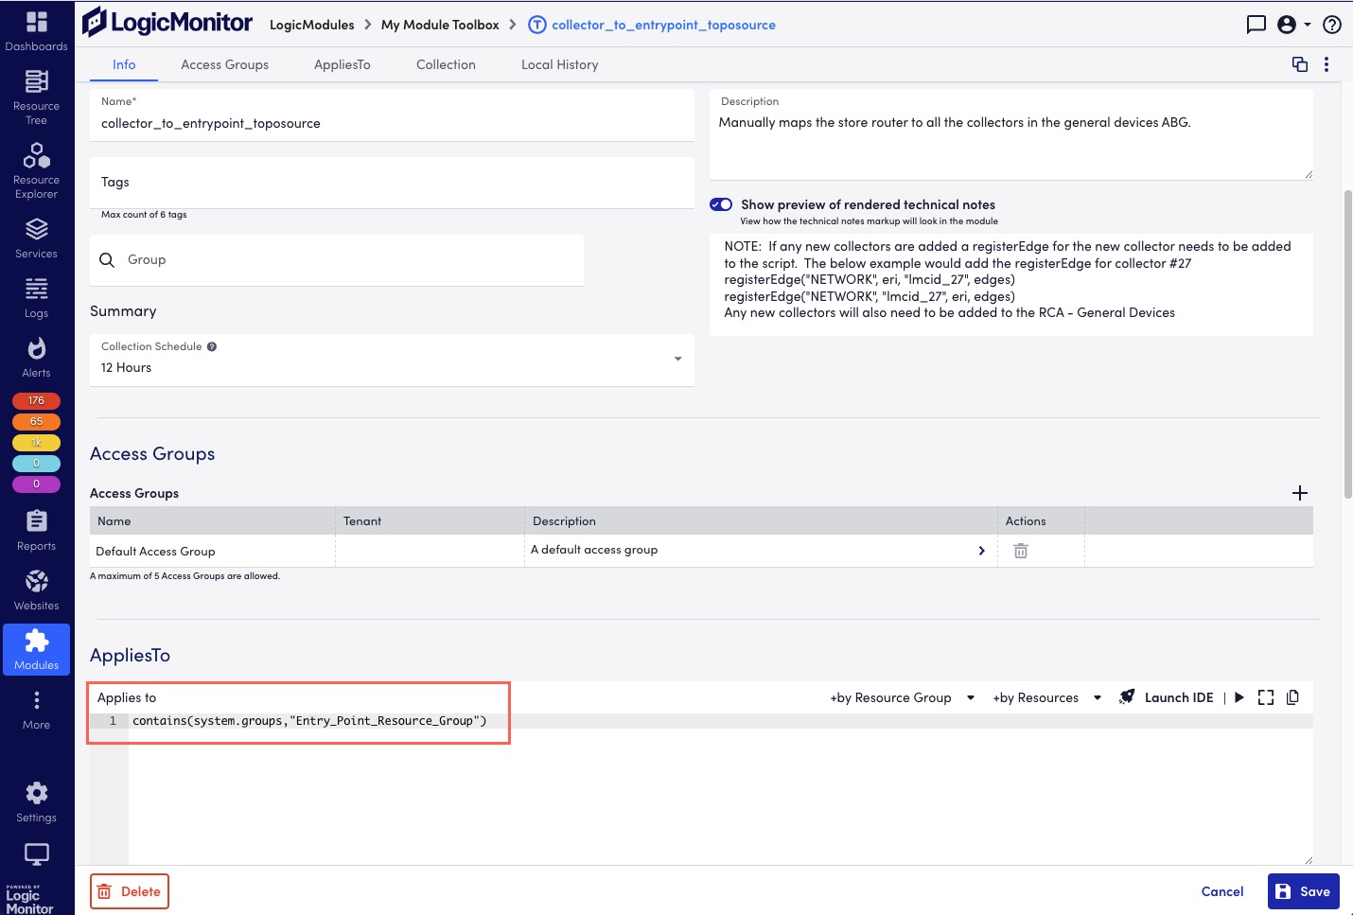Open +by Resource Group dropdown
Screen dimensions: 1353x915
tap(903, 697)
